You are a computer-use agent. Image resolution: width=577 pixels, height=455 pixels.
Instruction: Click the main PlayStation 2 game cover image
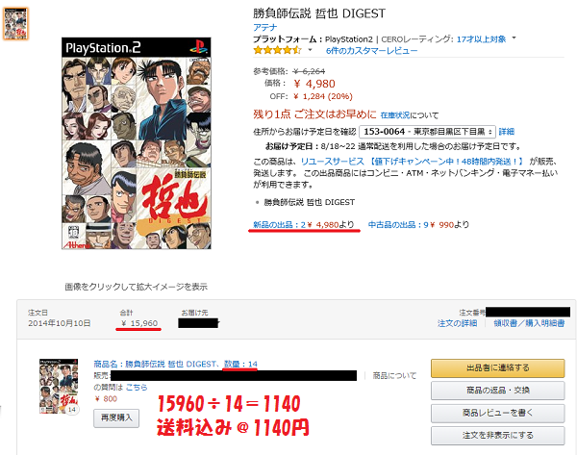(137, 143)
